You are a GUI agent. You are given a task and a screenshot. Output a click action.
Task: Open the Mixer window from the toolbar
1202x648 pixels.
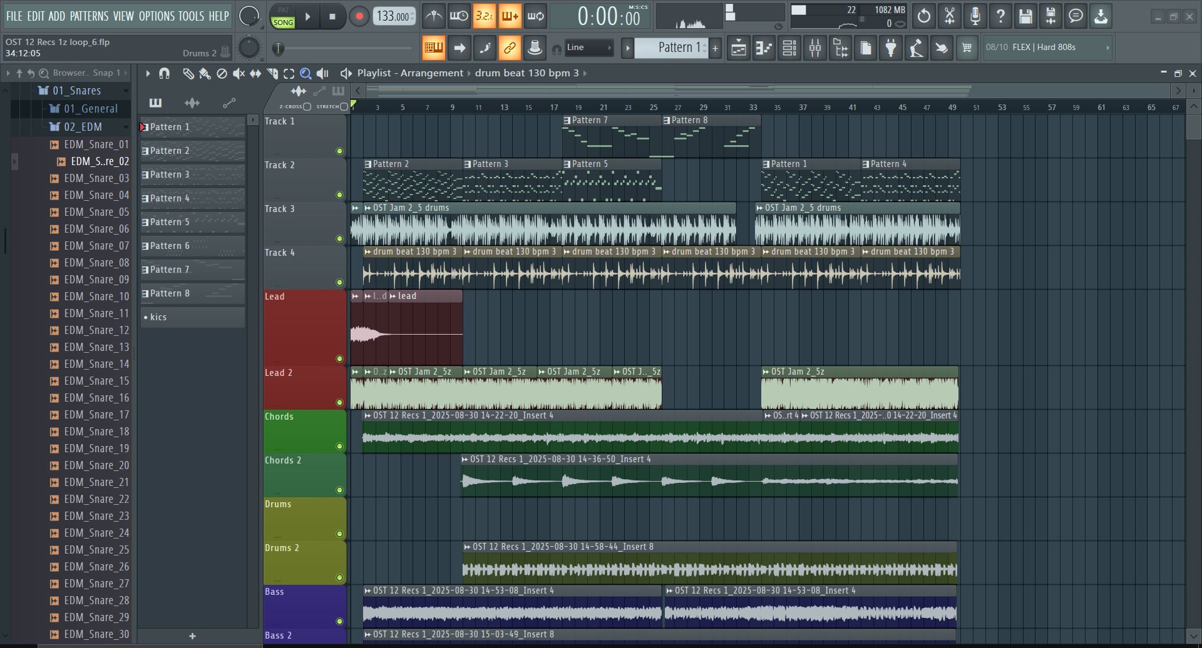[x=815, y=48]
